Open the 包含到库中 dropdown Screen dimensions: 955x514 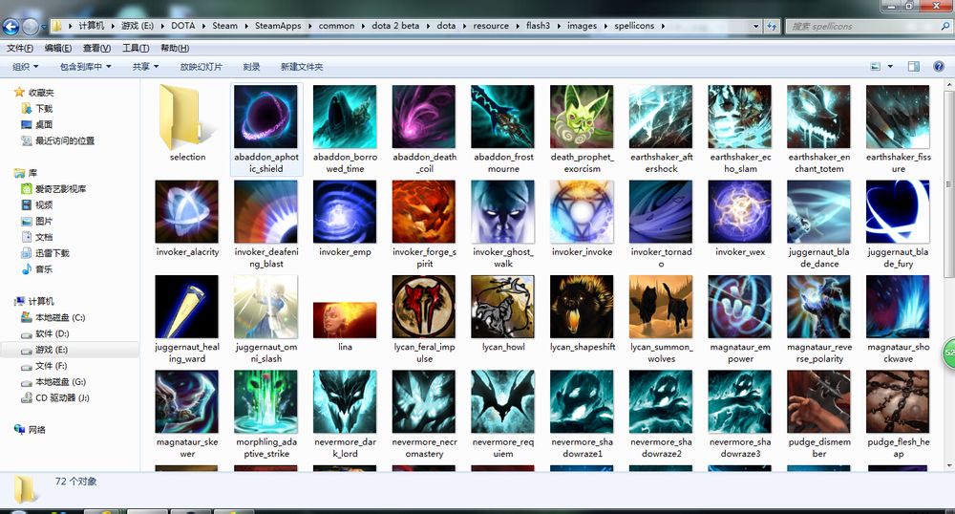(x=85, y=66)
